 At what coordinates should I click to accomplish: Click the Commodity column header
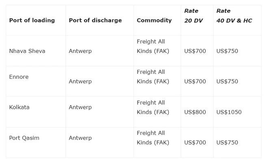tap(154, 20)
